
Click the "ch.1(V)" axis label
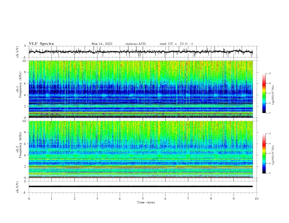point(18,52)
